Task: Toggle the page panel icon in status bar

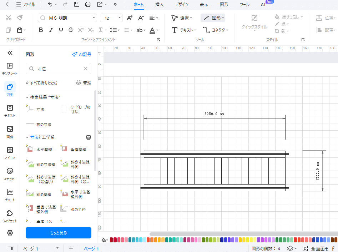Action: (10, 248)
